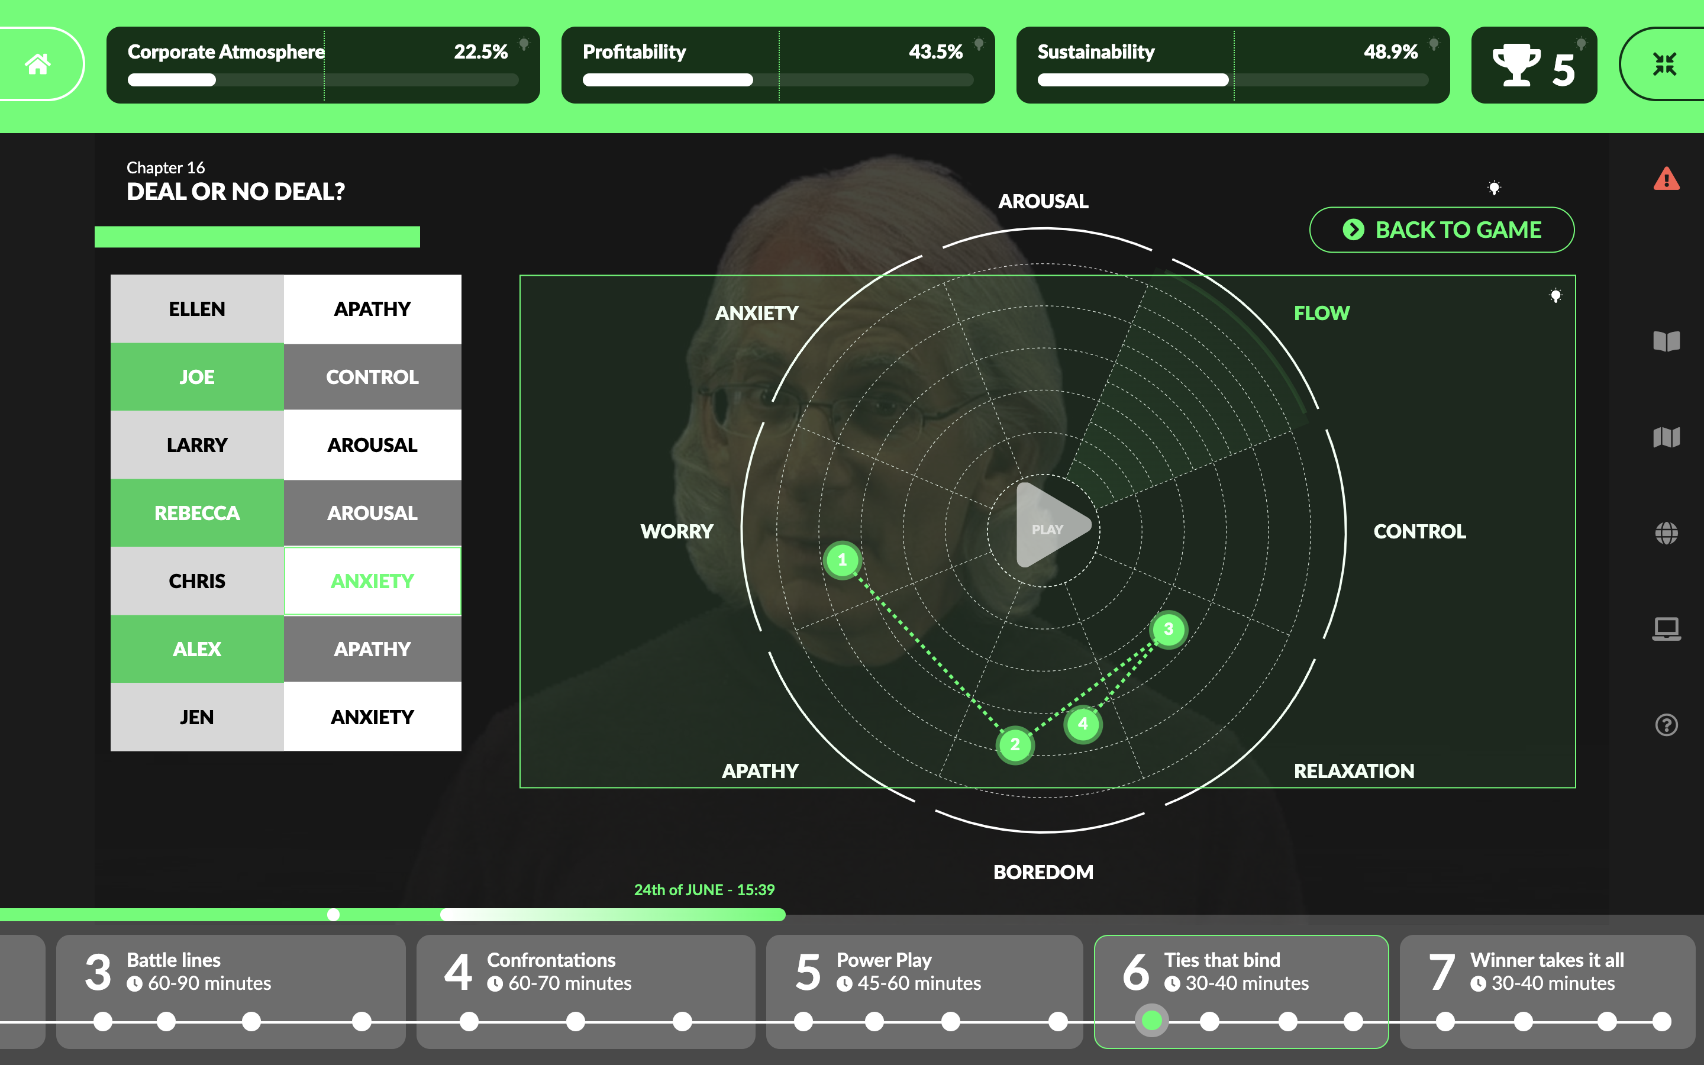Select Alex in the character list
The image size is (1704, 1065).
pyautogui.click(x=197, y=648)
